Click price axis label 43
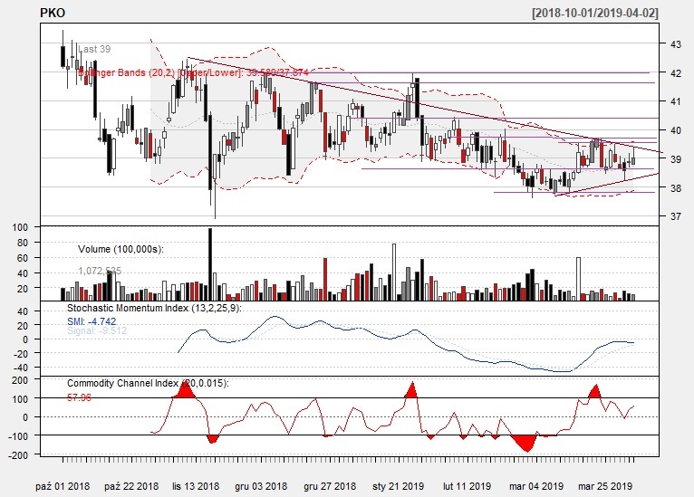Screen dimensions: 694x497 pos(675,44)
